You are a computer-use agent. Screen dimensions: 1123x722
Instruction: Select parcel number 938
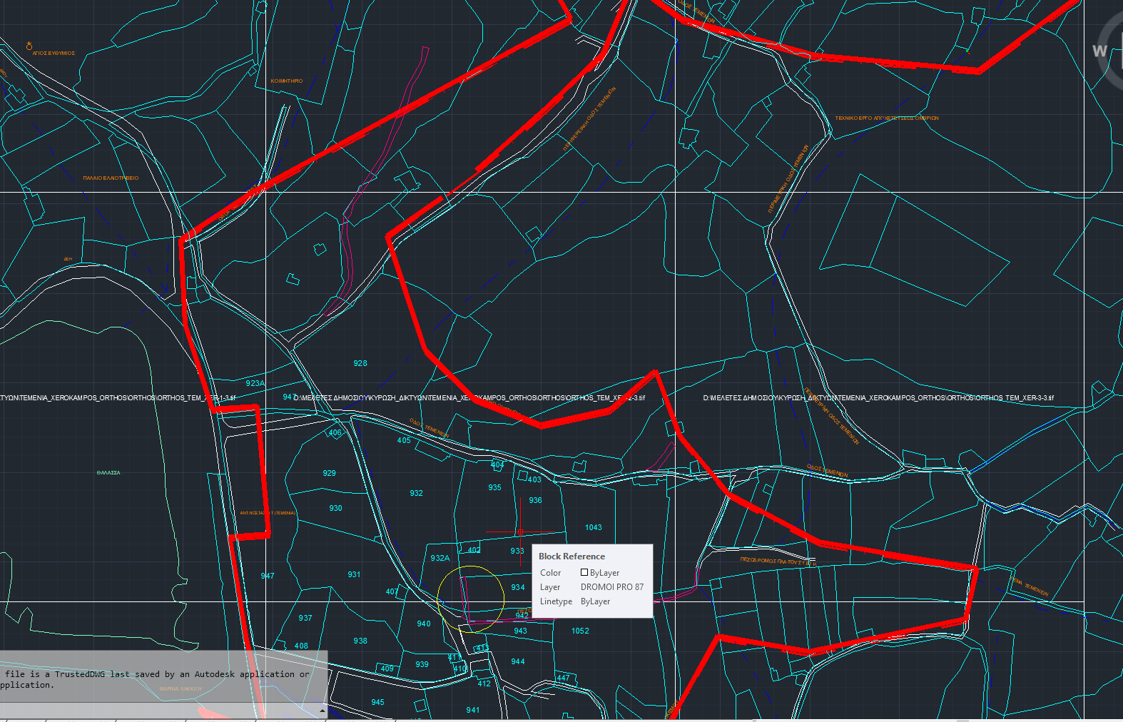click(360, 641)
